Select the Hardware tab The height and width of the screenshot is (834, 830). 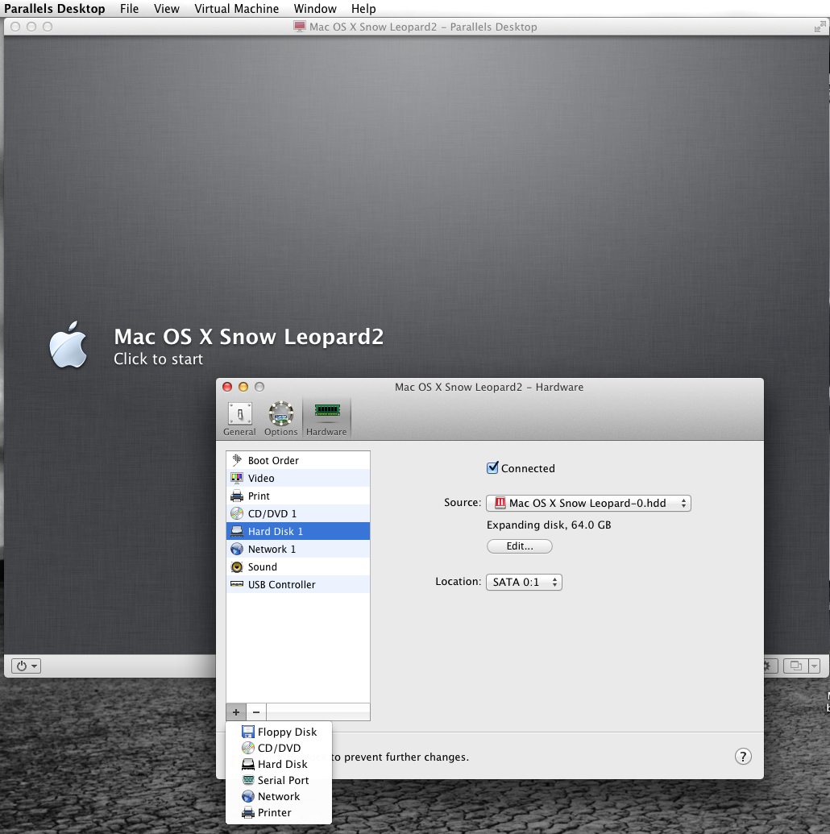[x=326, y=418]
